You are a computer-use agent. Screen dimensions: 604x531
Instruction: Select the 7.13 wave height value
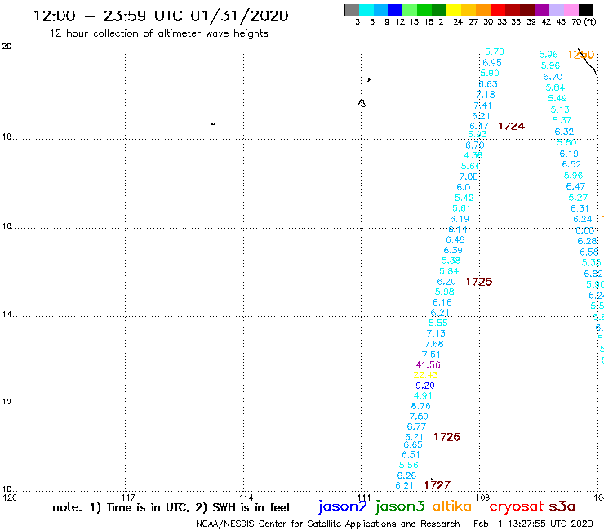click(x=436, y=333)
